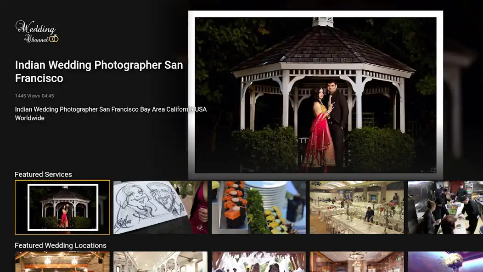Choose the kitchen staff service thumbnail

coord(445,207)
